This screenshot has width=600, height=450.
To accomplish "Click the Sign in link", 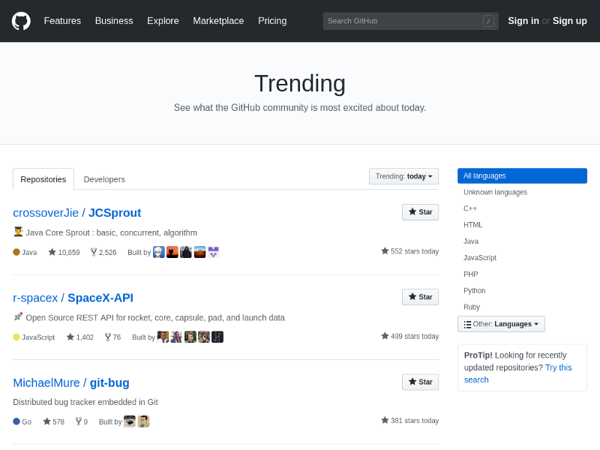I will (523, 21).
